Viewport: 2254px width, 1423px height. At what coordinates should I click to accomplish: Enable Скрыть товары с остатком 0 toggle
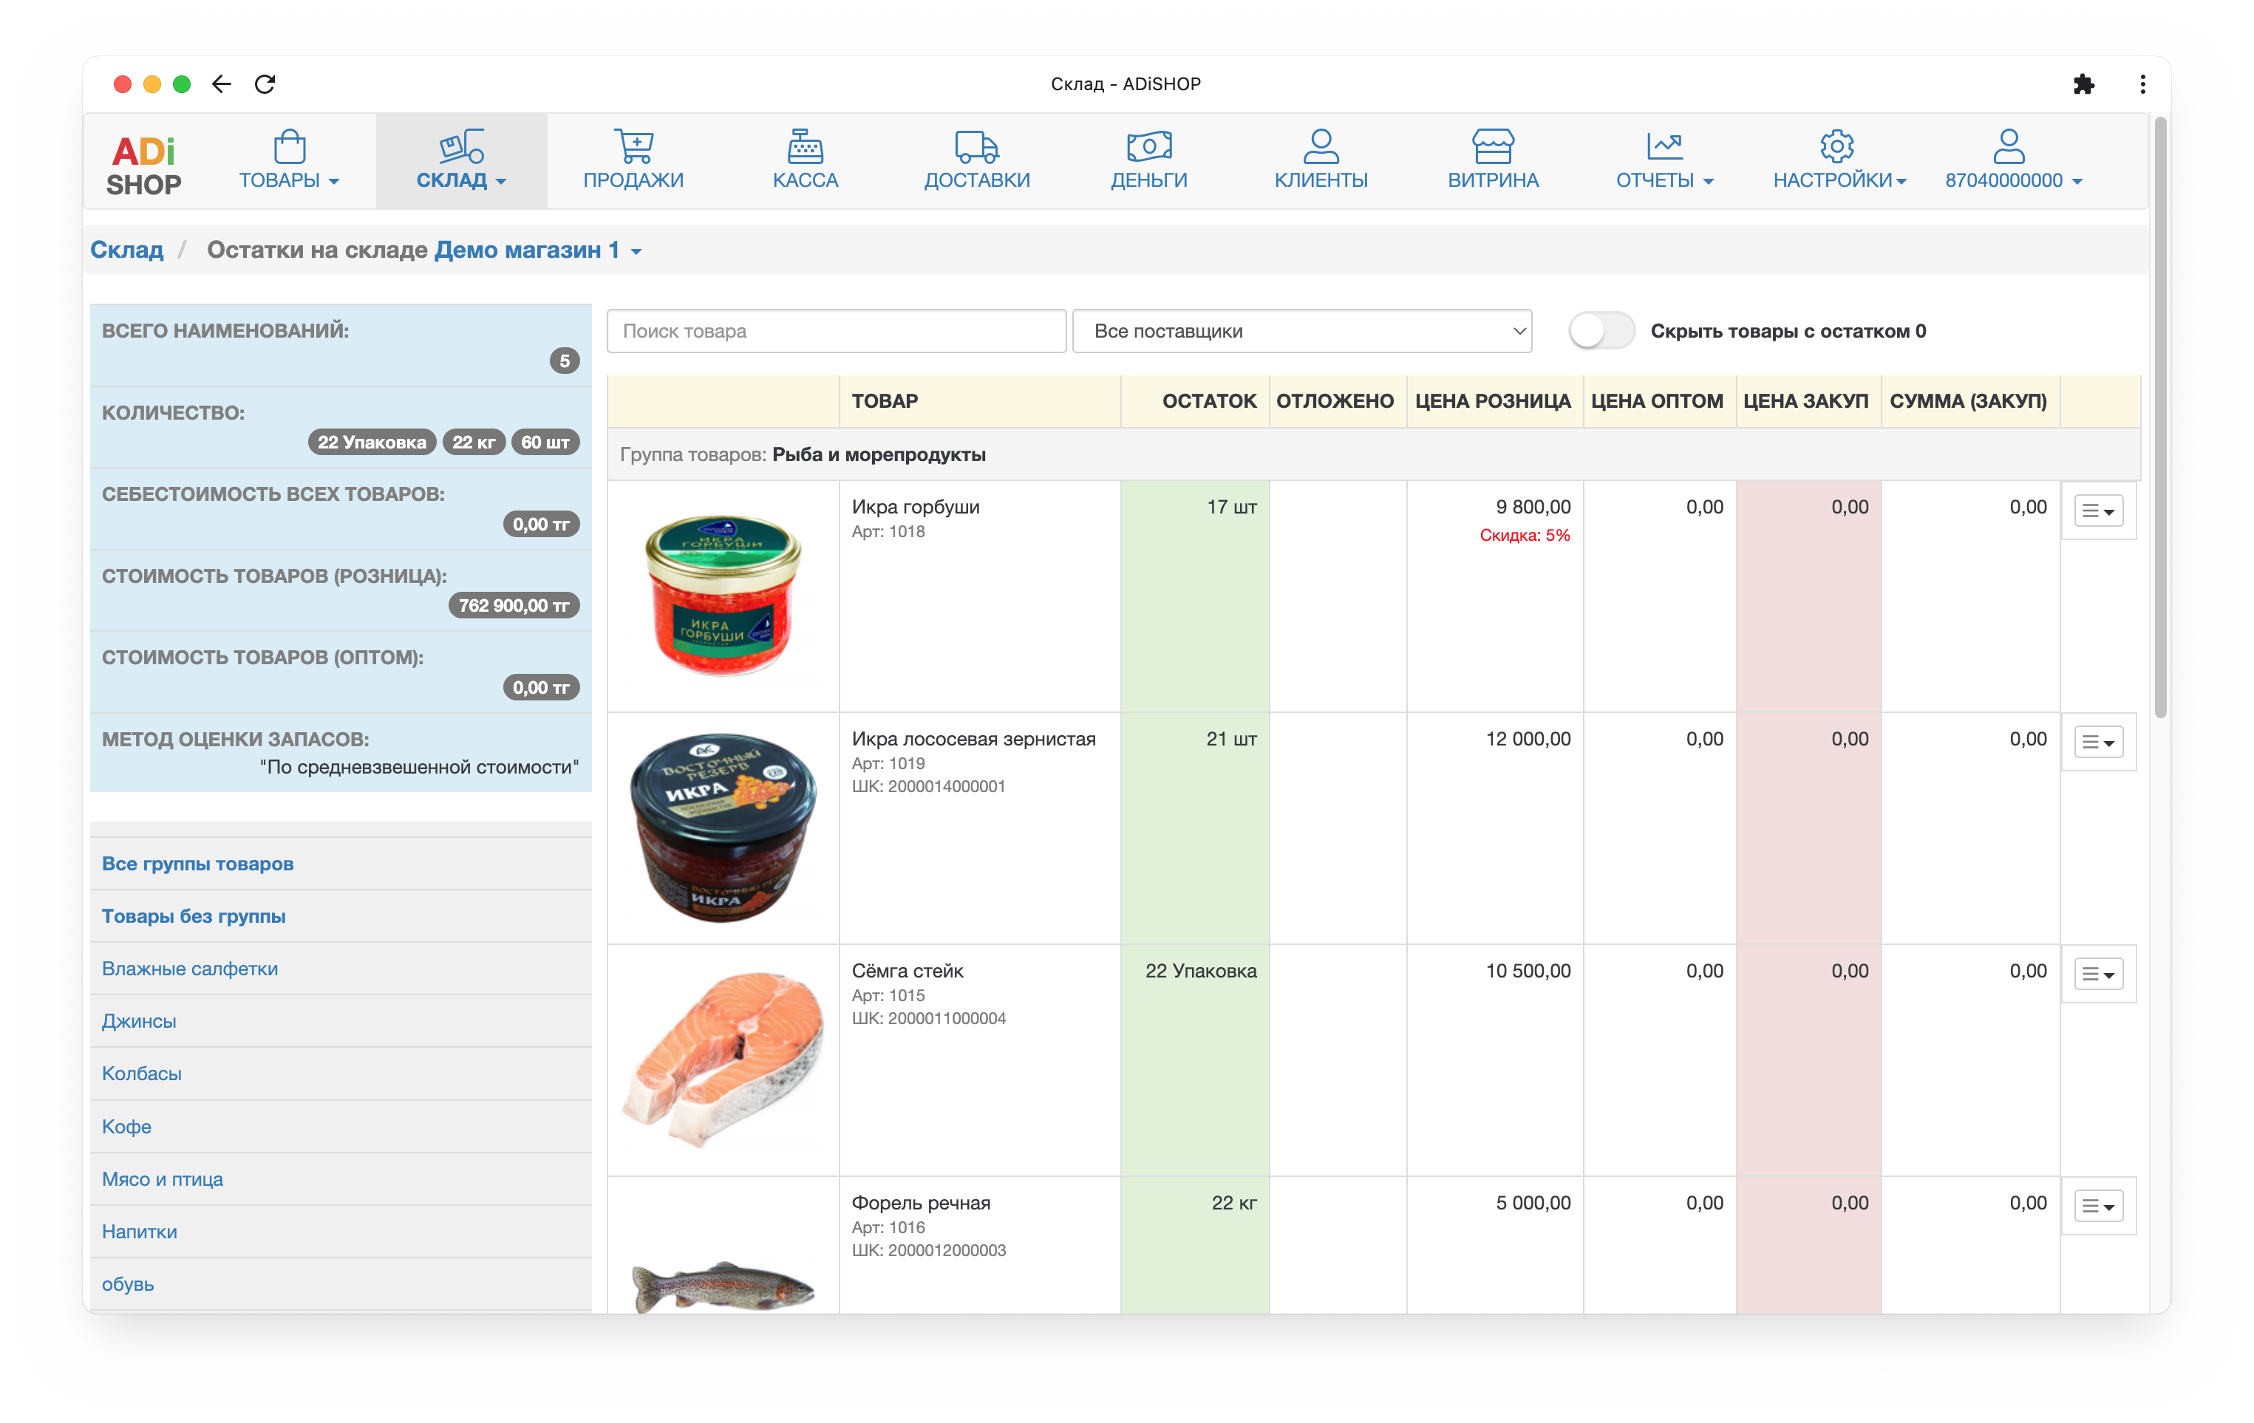(x=1601, y=330)
